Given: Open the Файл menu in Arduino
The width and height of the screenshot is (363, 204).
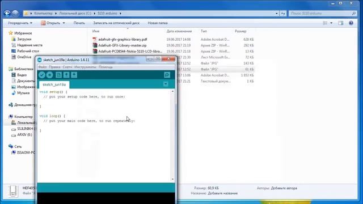Looking at the screenshot, I should point(43,67).
